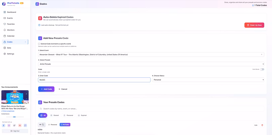Open Monitors in the sidebar
The height and width of the screenshot is (135, 272).
(11, 30)
